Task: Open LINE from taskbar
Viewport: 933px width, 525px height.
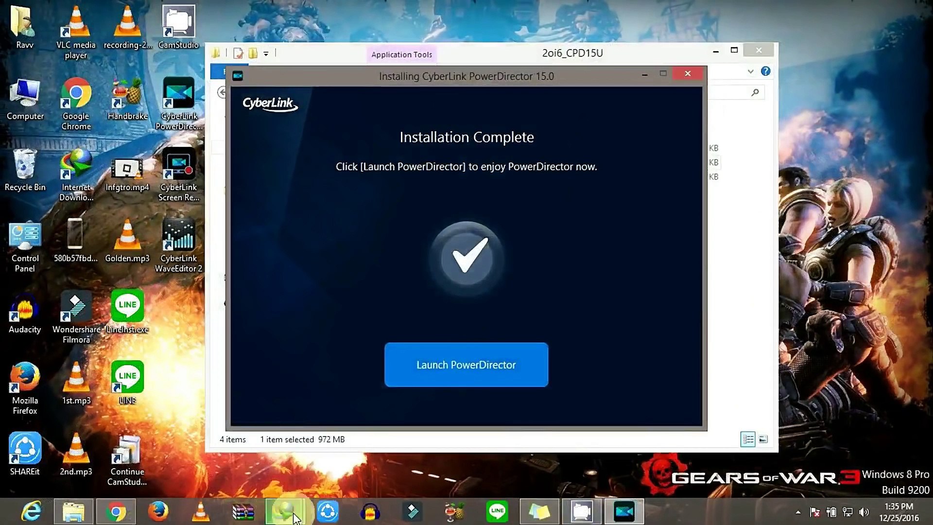Action: (x=497, y=511)
